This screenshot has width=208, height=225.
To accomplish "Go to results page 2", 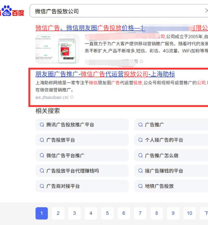I will coord(58,213).
